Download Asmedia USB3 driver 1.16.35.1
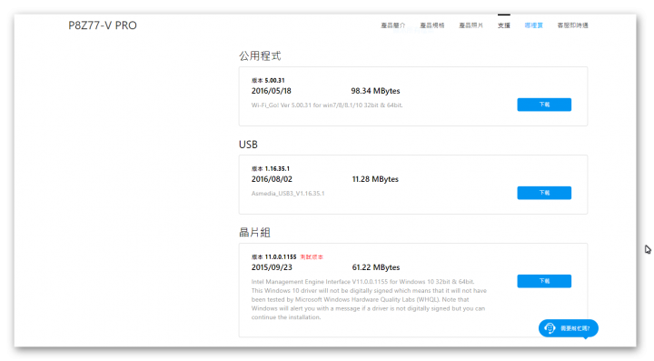Image resolution: width=654 pixels, height=361 pixels. click(544, 193)
